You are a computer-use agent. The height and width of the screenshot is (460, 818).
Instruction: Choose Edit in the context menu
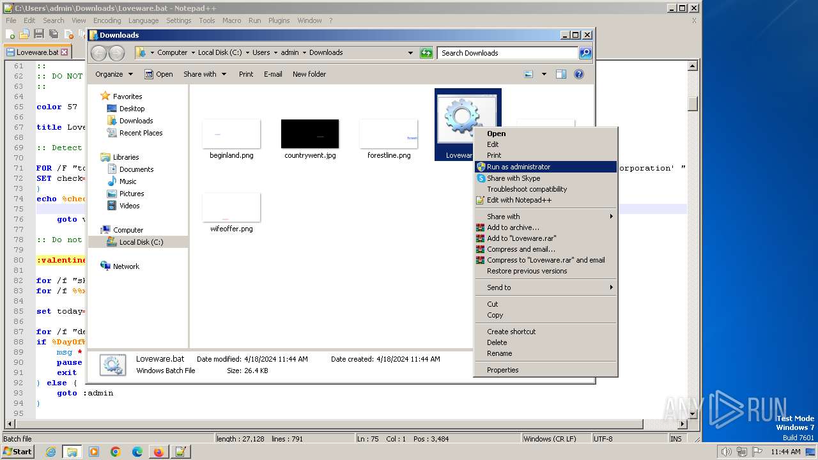click(x=546, y=144)
